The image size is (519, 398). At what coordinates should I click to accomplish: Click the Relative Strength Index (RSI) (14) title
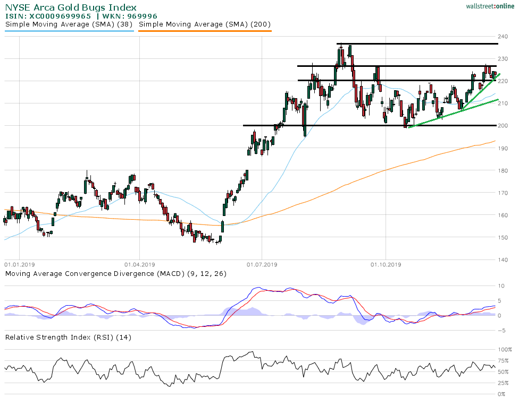[x=68, y=337]
